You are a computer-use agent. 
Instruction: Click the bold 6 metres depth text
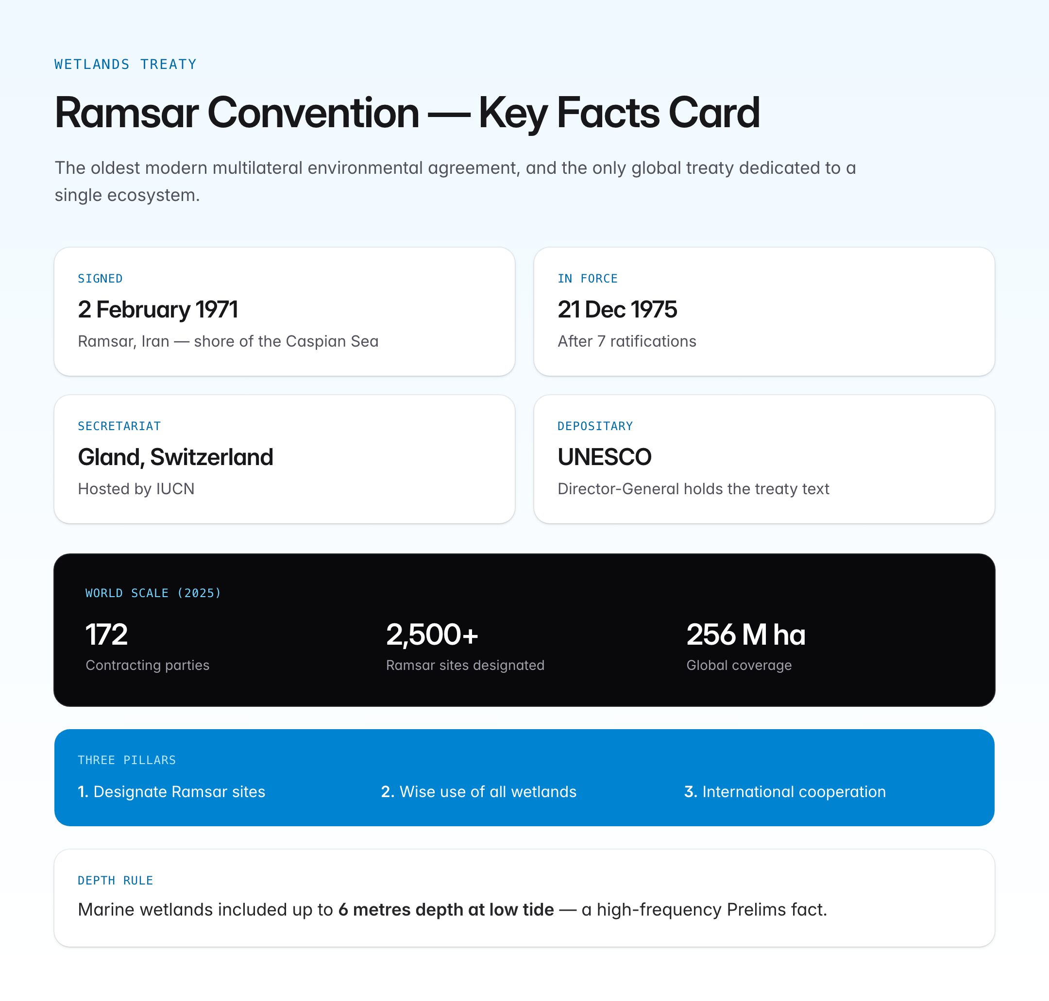(446, 909)
